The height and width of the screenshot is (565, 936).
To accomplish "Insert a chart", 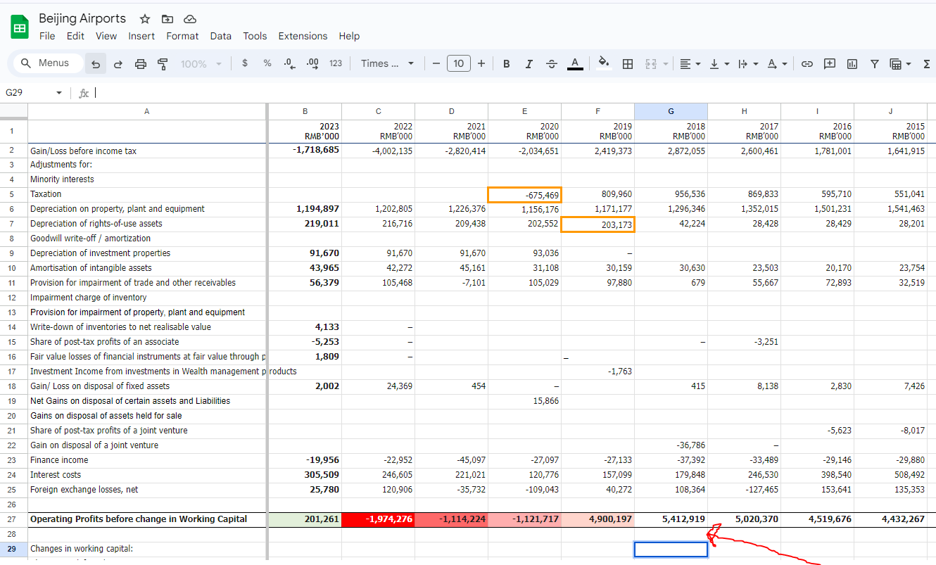I will (x=852, y=63).
